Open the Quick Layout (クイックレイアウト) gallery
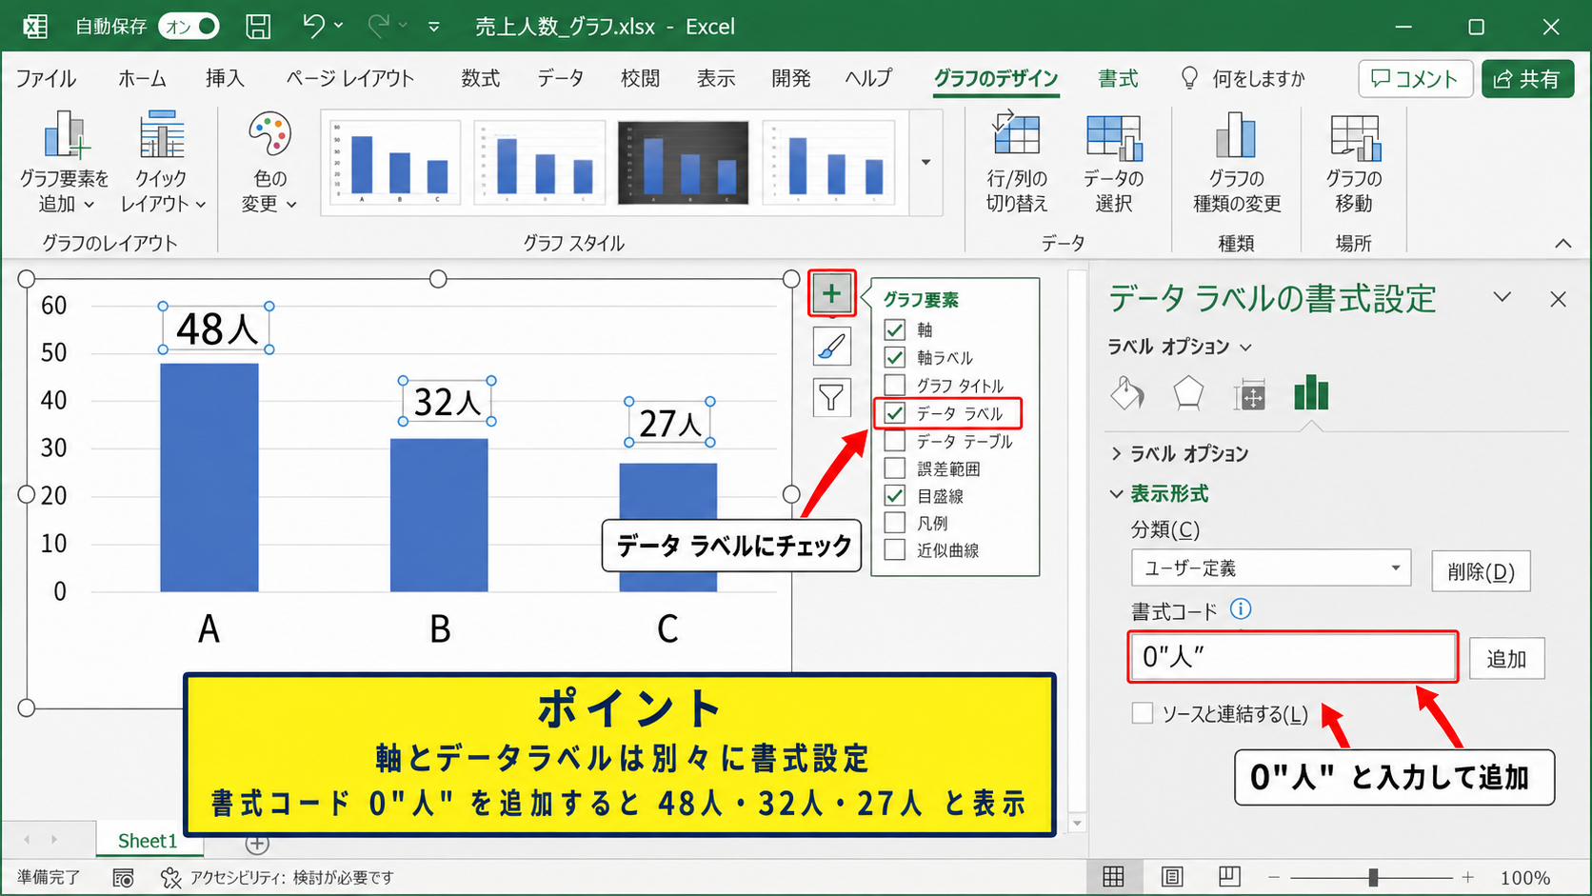The image size is (1592, 896). [x=162, y=162]
